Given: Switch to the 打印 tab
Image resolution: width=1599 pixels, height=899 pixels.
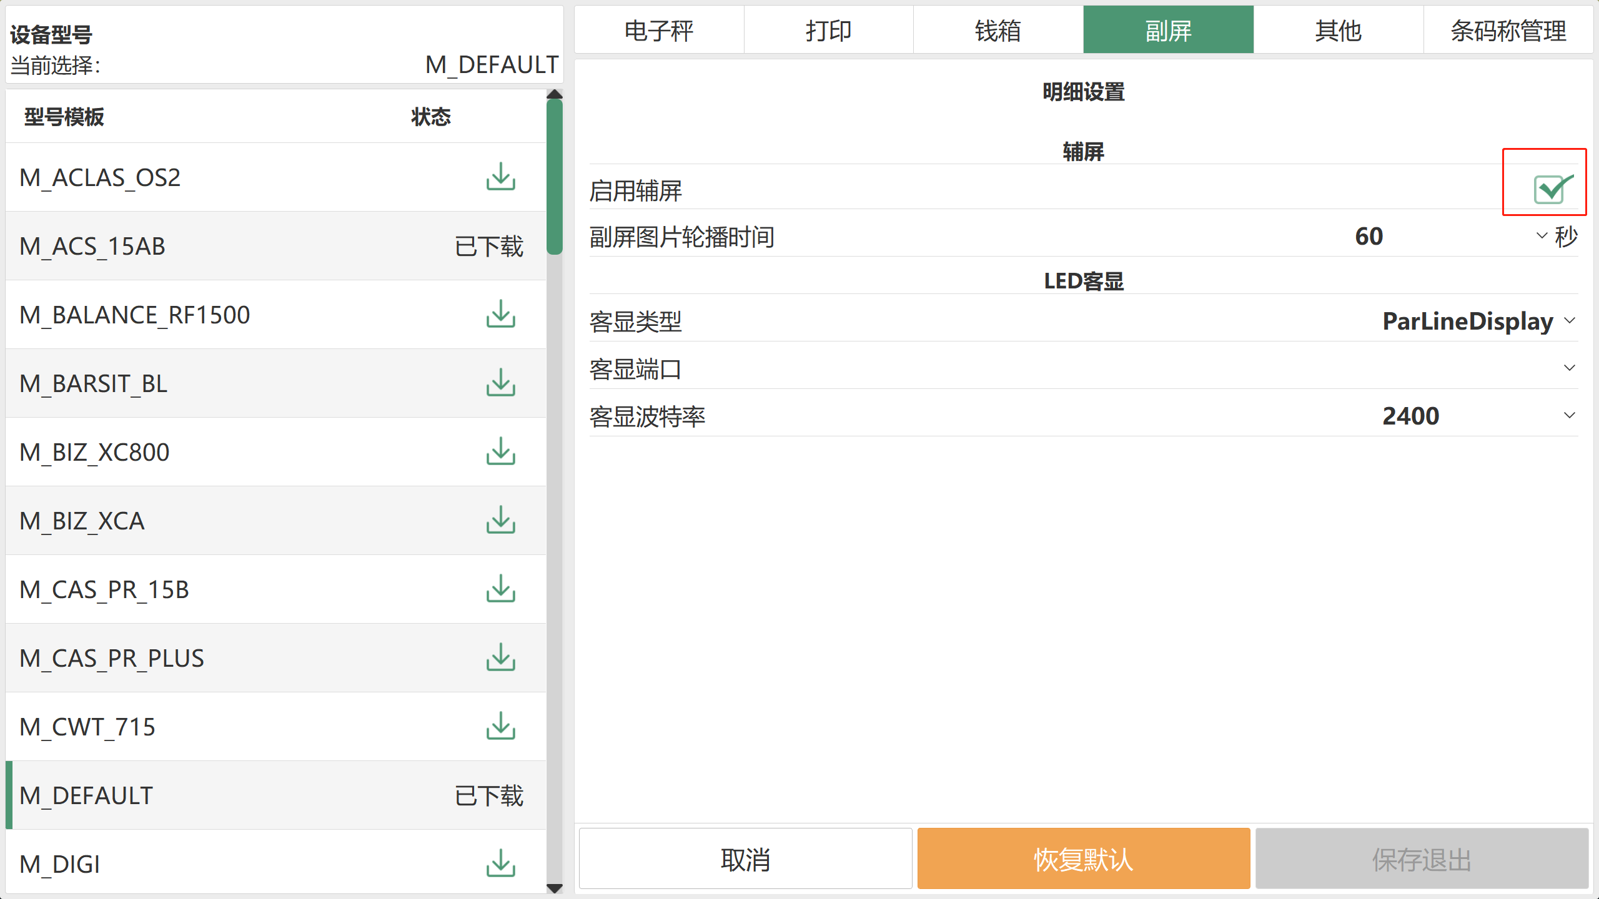Looking at the screenshot, I should point(829,30).
